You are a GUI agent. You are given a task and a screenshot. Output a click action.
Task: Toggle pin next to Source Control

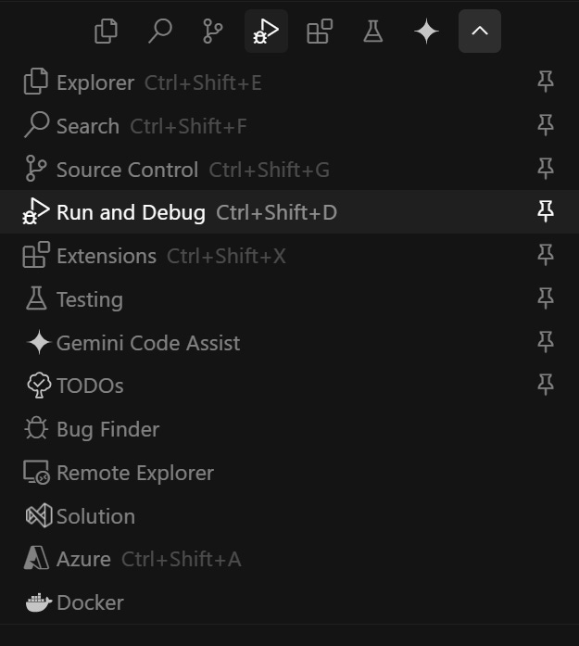pos(546,170)
